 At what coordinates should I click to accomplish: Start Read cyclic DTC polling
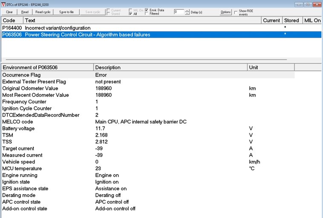(43, 12)
